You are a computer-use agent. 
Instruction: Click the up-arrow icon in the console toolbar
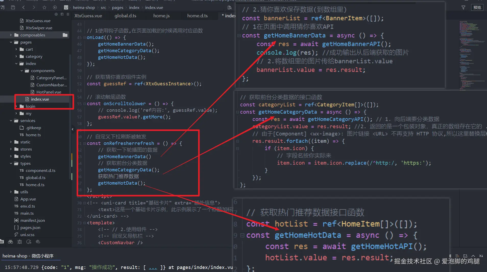point(473,256)
